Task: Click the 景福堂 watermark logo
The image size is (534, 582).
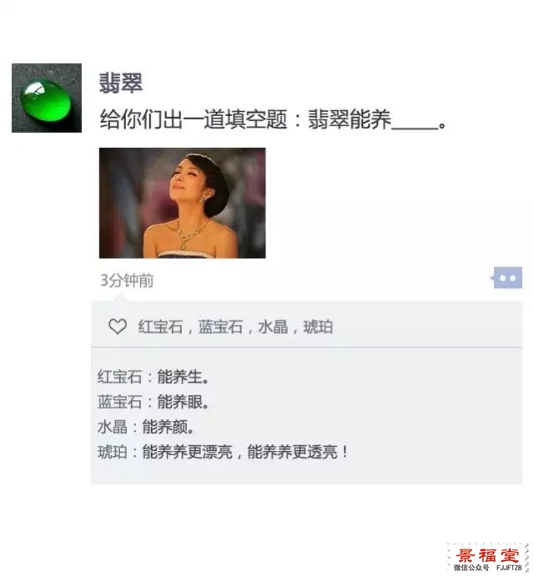Action: [x=488, y=559]
